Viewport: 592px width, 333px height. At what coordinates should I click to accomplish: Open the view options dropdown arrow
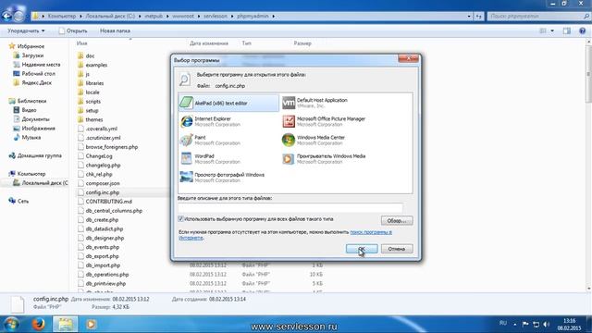[552, 31]
